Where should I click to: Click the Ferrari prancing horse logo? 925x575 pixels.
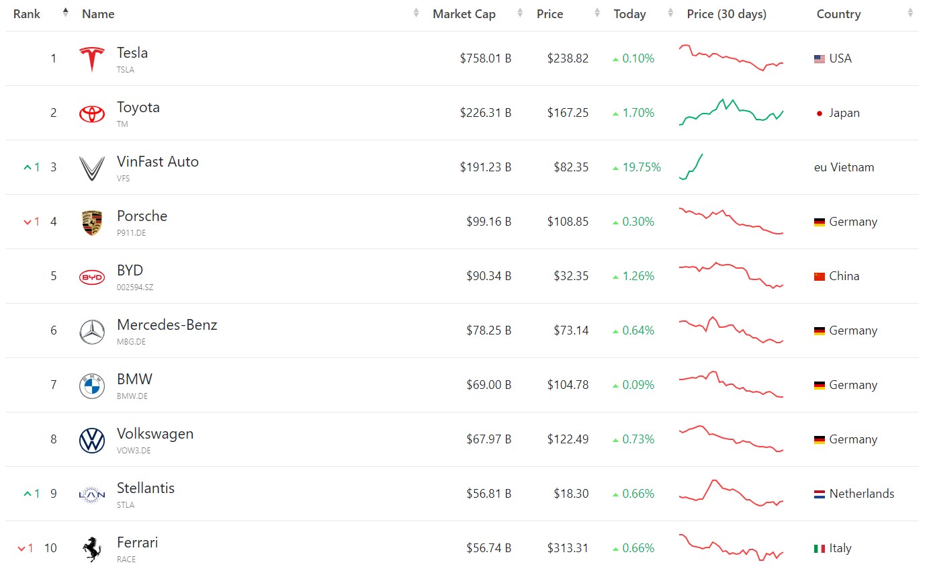(x=92, y=549)
